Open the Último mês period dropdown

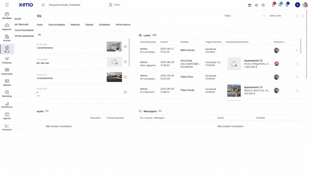pos(284,16)
